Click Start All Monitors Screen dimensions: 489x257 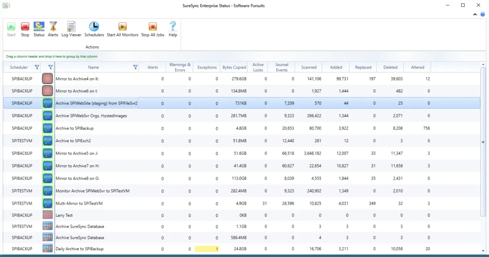click(x=122, y=27)
